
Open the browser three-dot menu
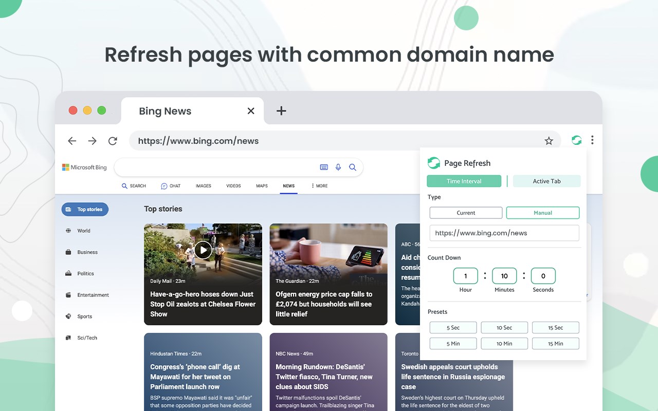[592, 140]
